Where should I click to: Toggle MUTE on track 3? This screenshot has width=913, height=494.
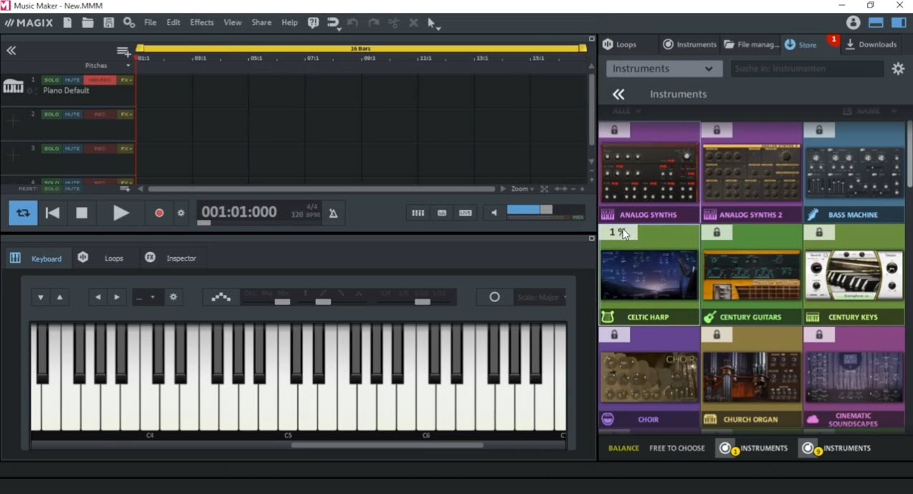72,149
